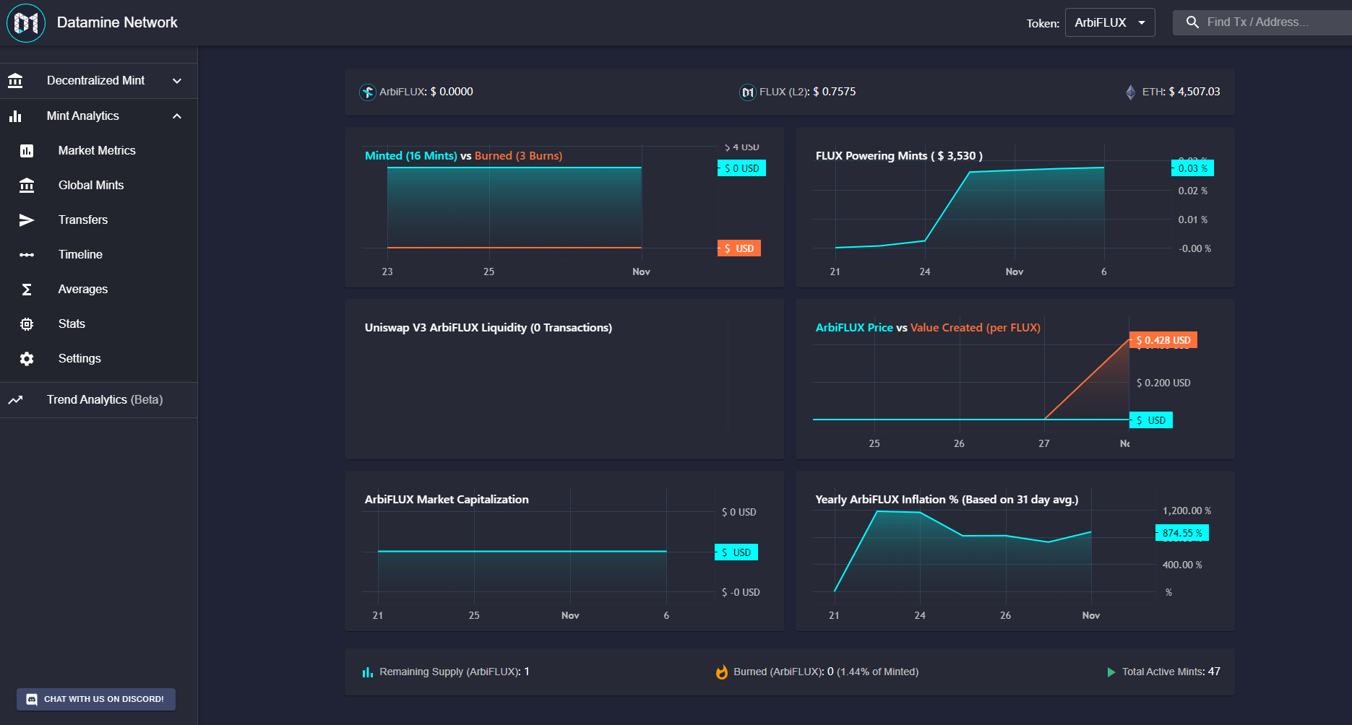The width and height of the screenshot is (1352, 725).
Task: Click the FLUX (L2) price $ 0.7575
Action: pos(835,92)
